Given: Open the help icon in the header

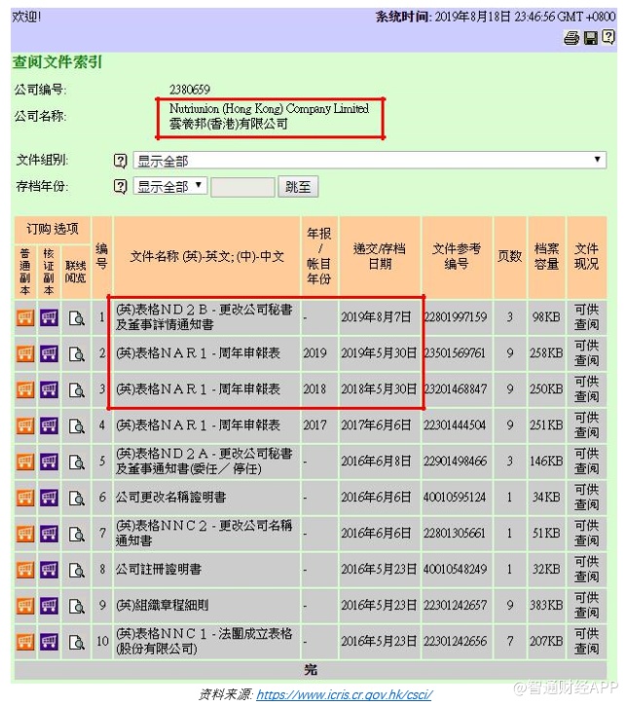Looking at the screenshot, I should coord(609,37).
